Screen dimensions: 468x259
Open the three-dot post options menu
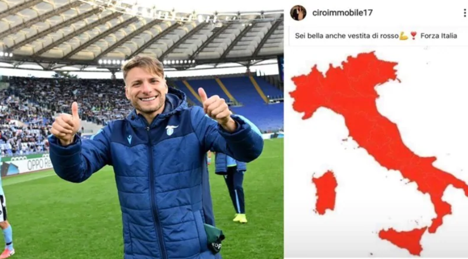click(465, 13)
